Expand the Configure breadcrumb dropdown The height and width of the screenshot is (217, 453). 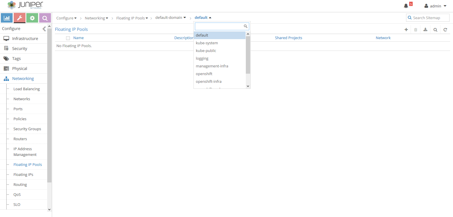[66, 18]
